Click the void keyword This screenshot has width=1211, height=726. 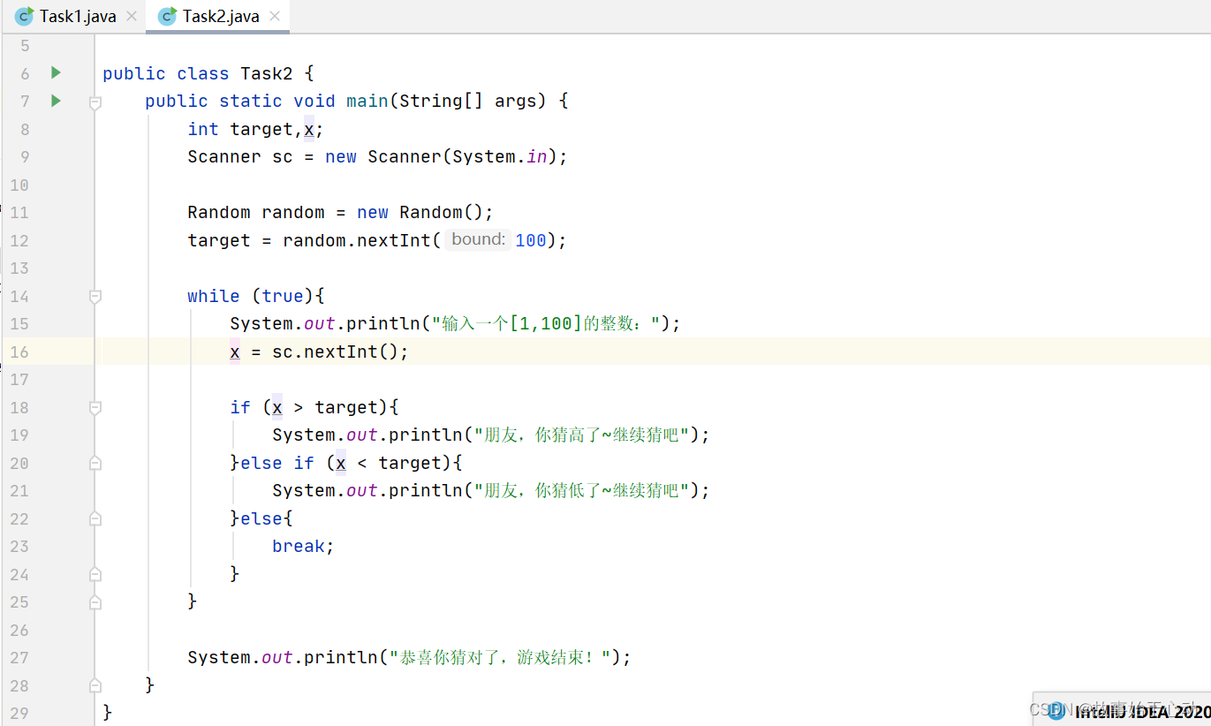point(314,101)
